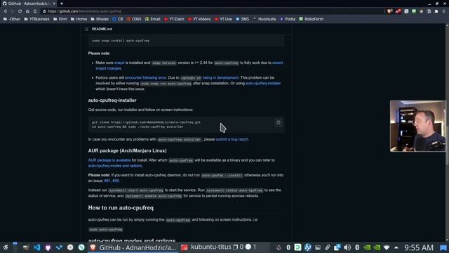Click the submit a bug report link
This screenshot has height=253, width=449.
pyautogui.click(x=232, y=139)
